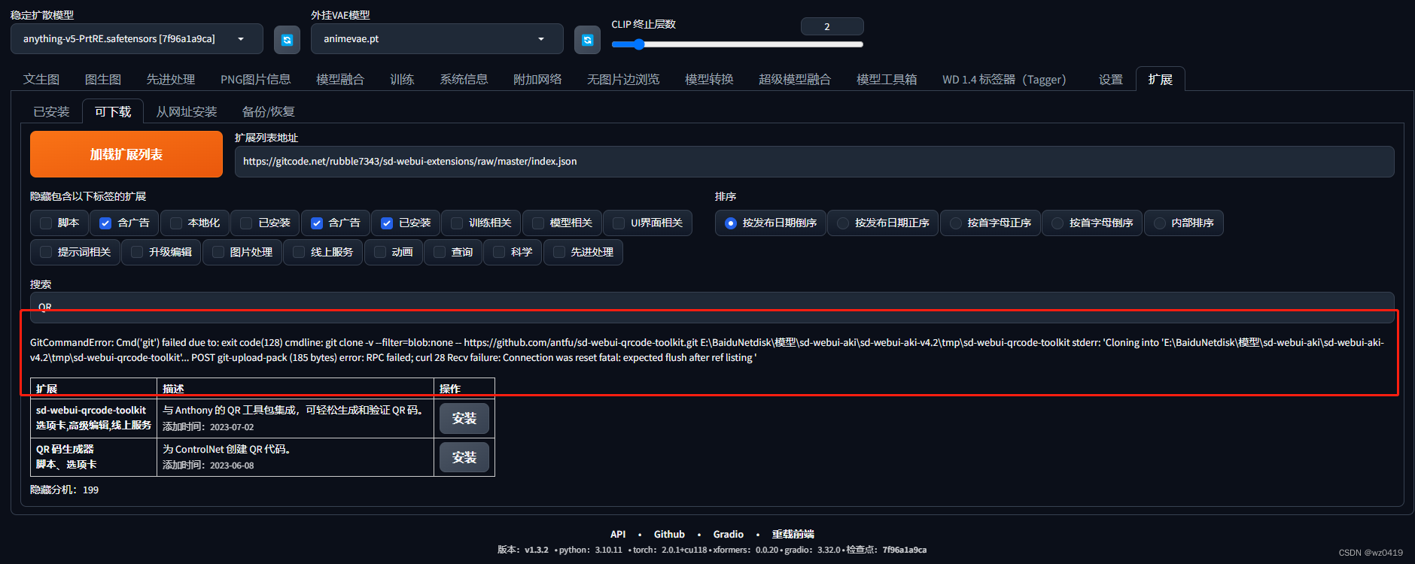Select the 可下载 sub-tab
Screen dimensions: 1415x564
pyautogui.click(x=113, y=111)
